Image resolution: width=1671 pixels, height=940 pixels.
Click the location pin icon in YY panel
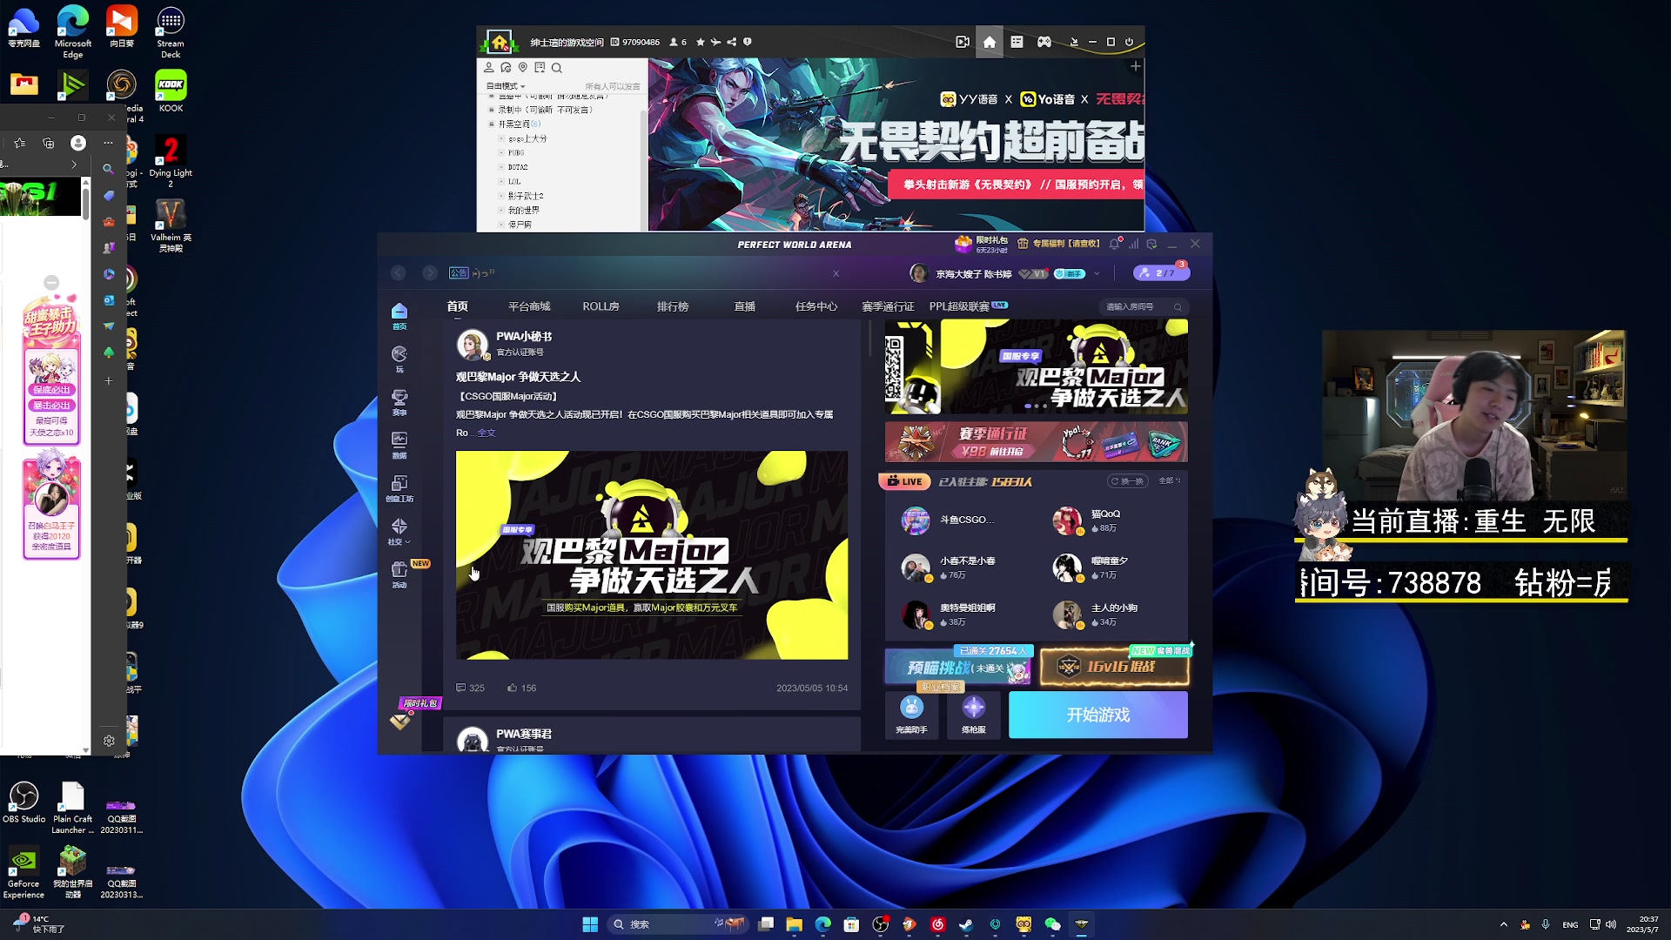click(x=523, y=68)
